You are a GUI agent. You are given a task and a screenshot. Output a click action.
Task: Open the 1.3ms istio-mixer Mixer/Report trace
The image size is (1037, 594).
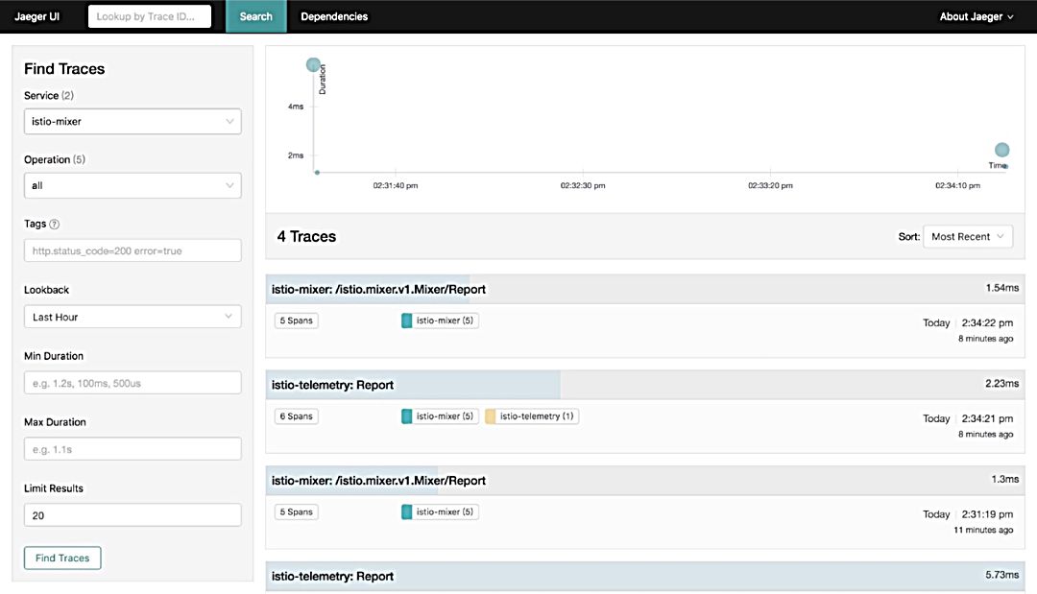tap(645, 481)
